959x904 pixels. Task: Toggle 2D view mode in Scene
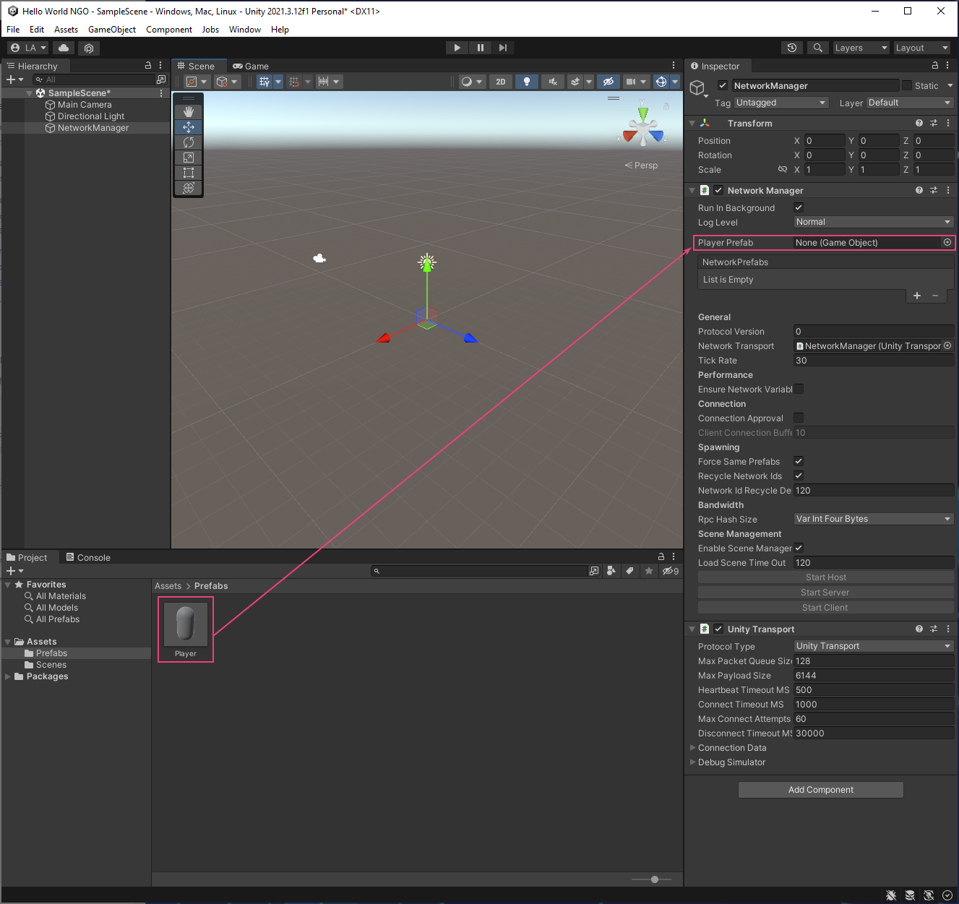click(x=501, y=82)
